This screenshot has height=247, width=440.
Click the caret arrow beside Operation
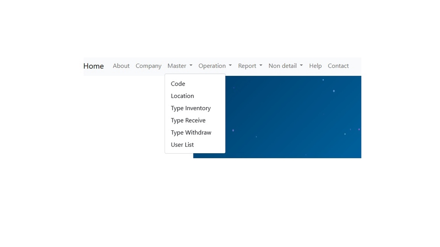coord(230,66)
